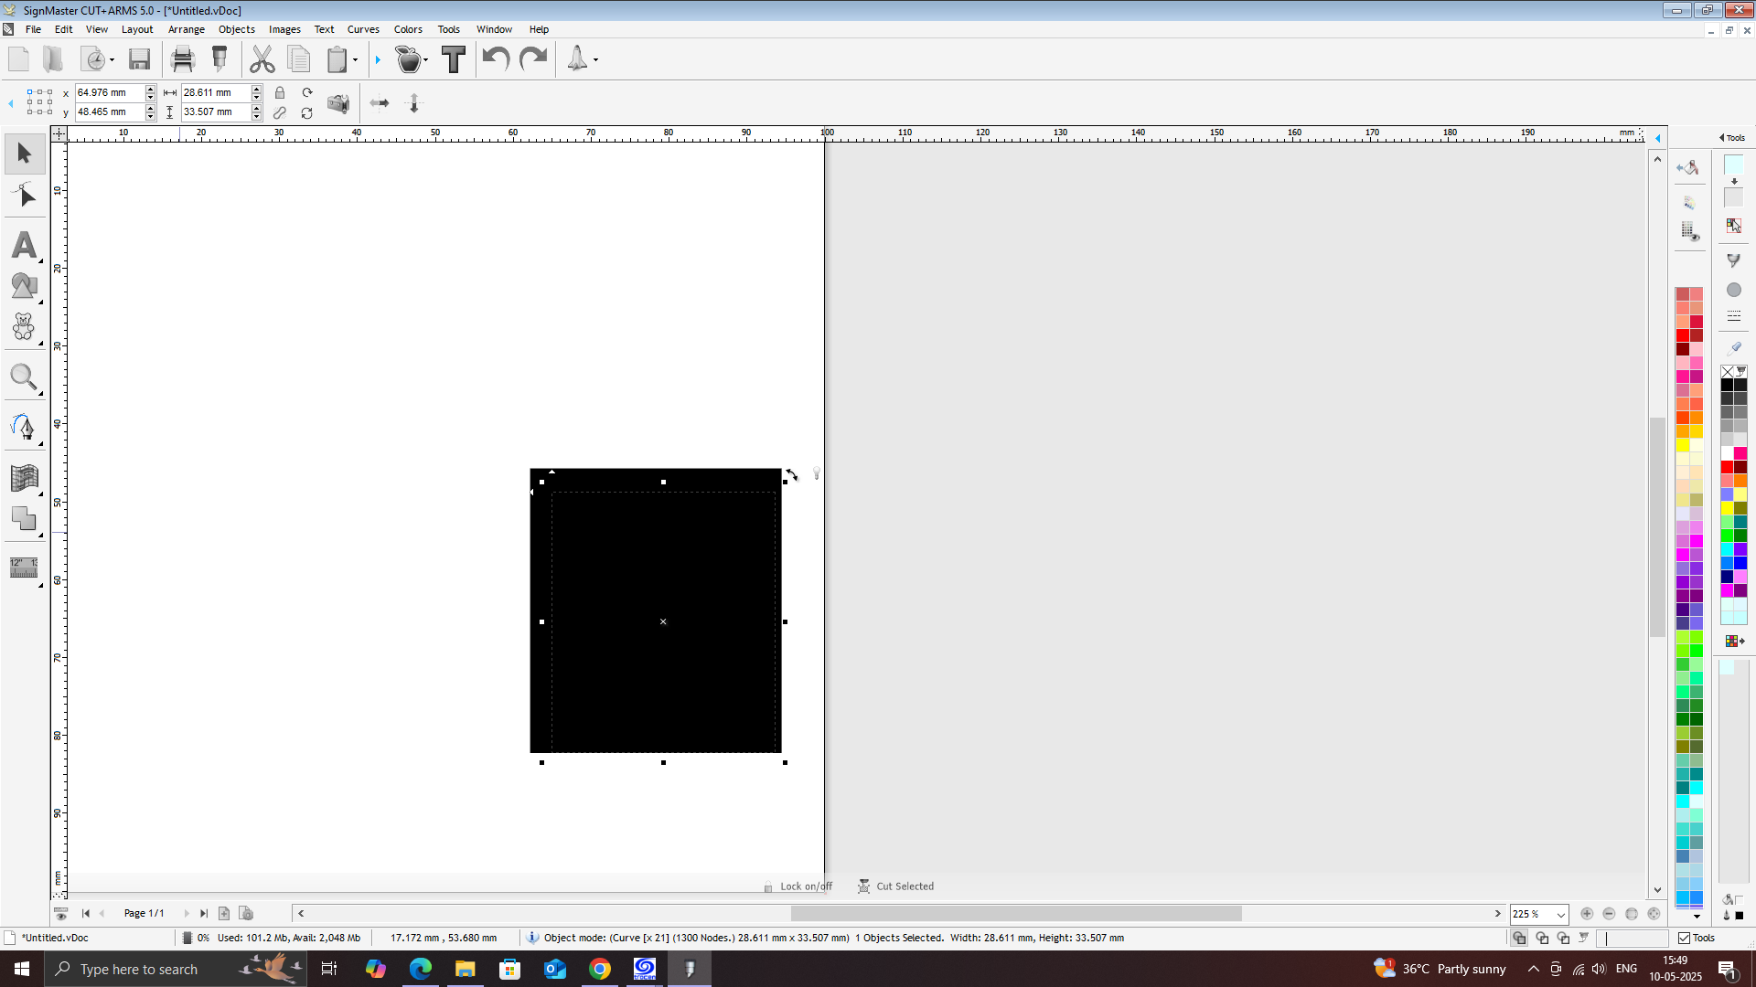Click Cut Selected button
The image size is (1756, 987).
coord(896,886)
